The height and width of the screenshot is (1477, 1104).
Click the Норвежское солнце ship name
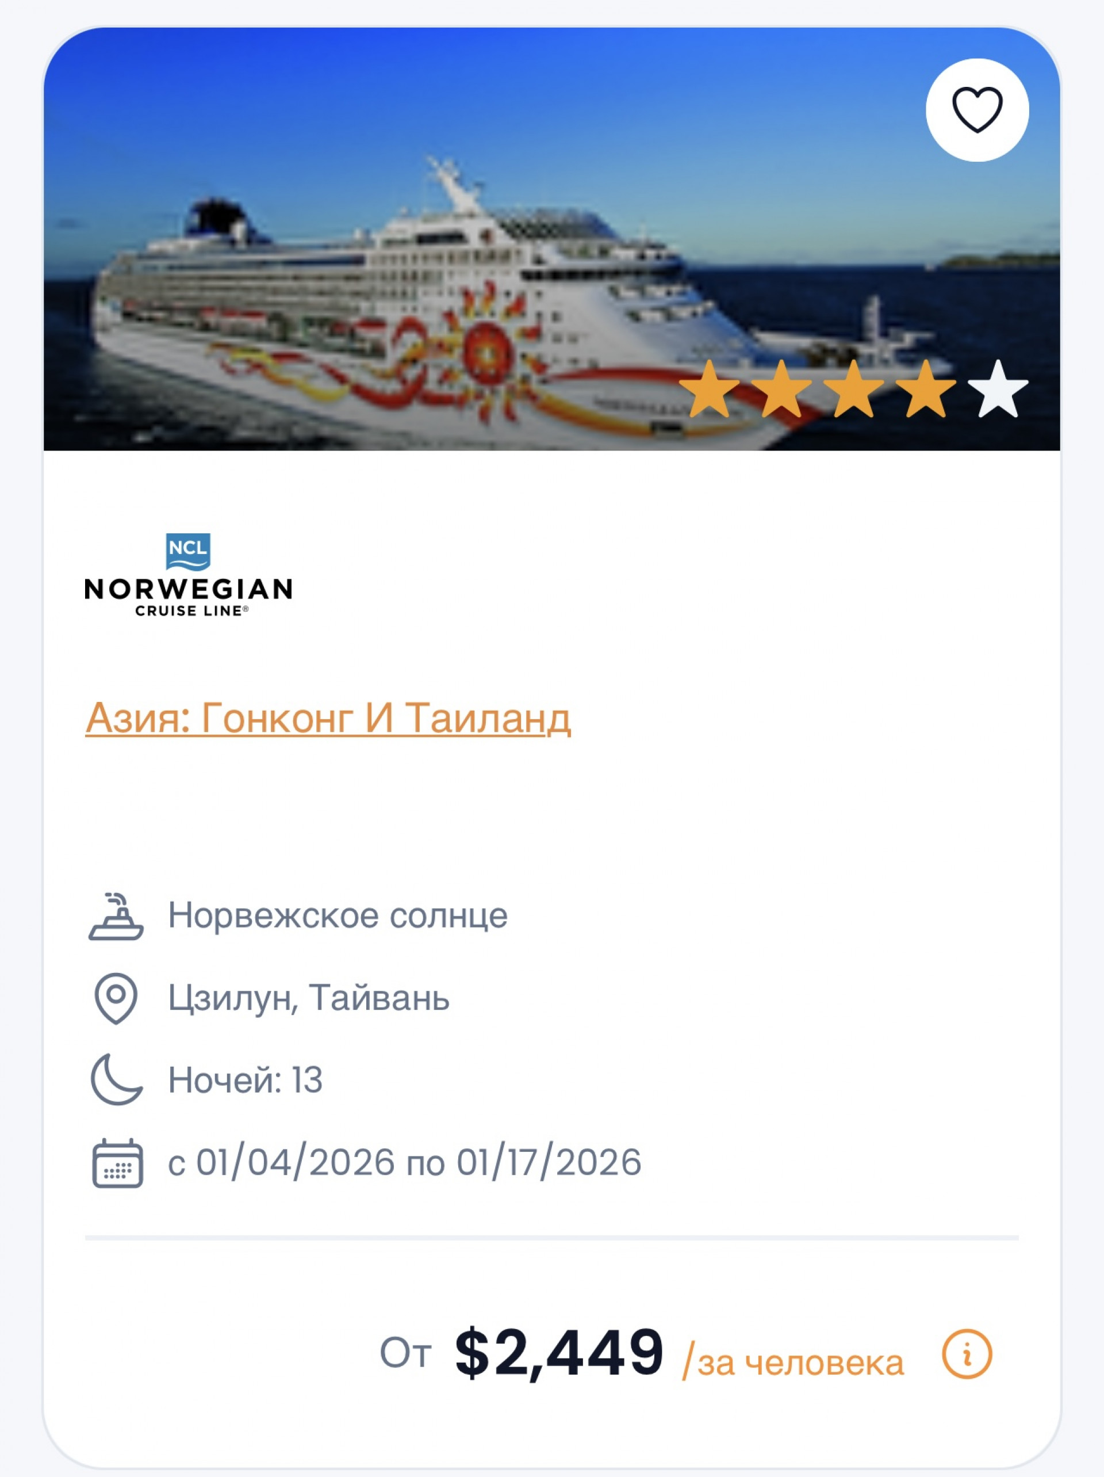point(338,915)
